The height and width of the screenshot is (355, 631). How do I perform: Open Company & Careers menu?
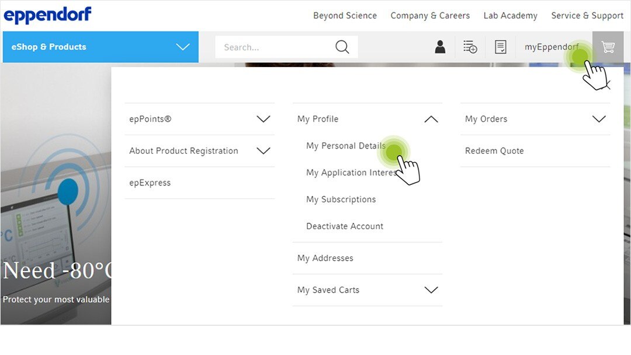[430, 16]
